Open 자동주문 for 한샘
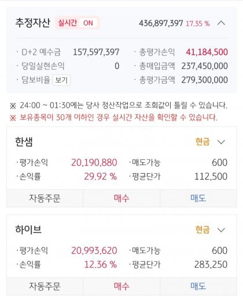Screen dimensions: 243x296 [x=45, y=198]
